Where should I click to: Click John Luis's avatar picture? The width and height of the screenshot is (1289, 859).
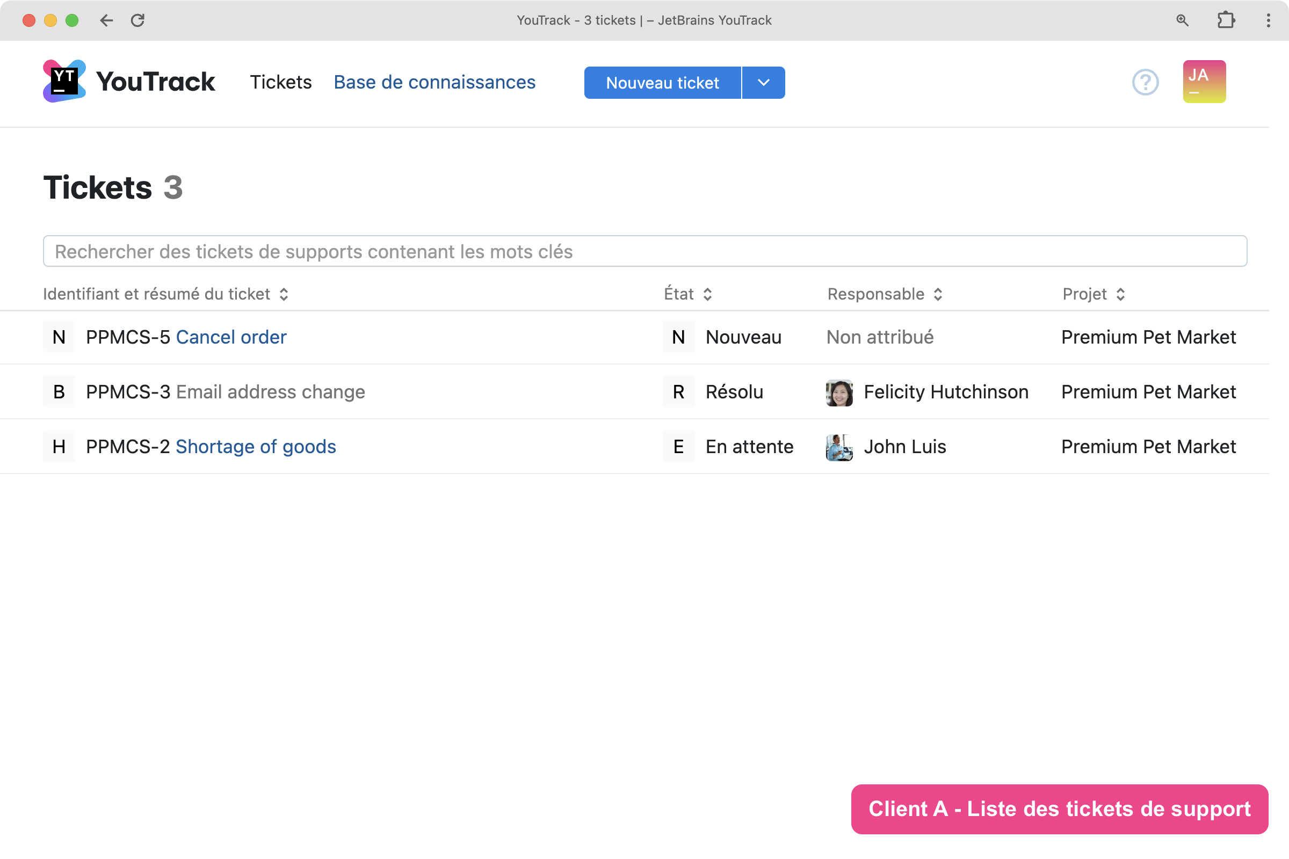click(838, 447)
